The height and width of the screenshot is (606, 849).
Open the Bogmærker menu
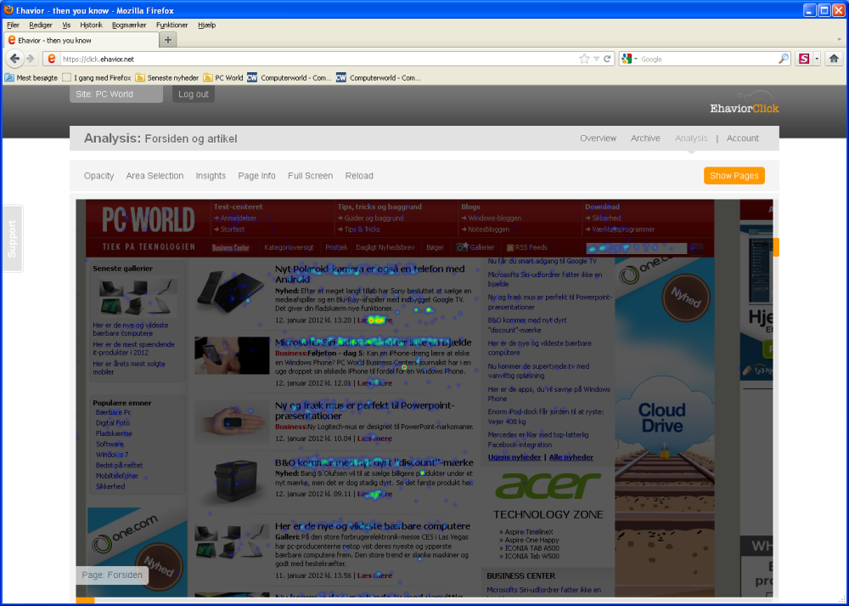[129, 25]
